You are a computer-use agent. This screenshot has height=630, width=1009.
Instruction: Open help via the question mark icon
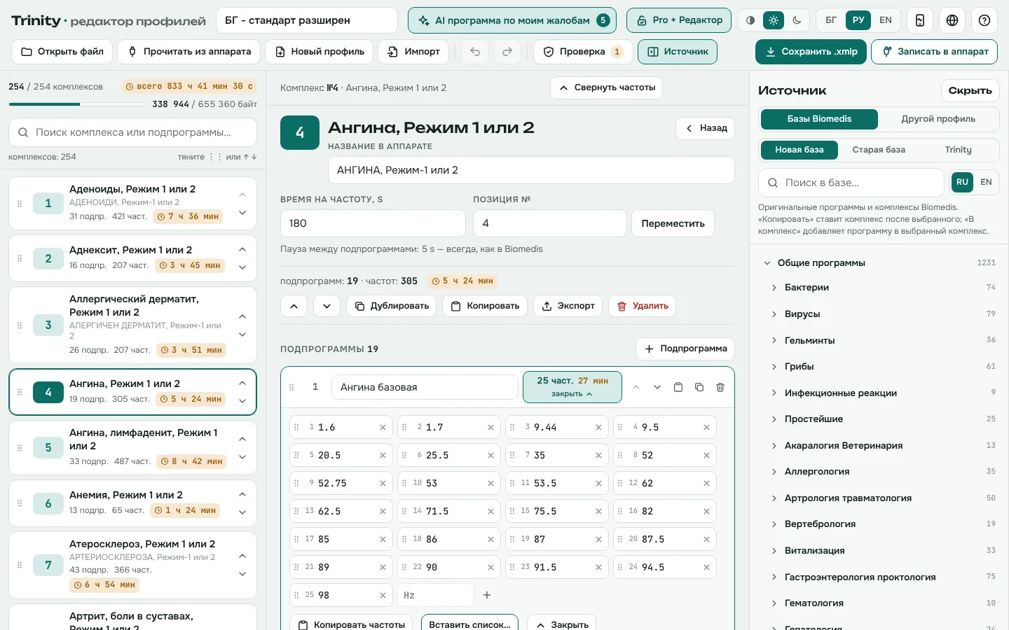point(984,20)
